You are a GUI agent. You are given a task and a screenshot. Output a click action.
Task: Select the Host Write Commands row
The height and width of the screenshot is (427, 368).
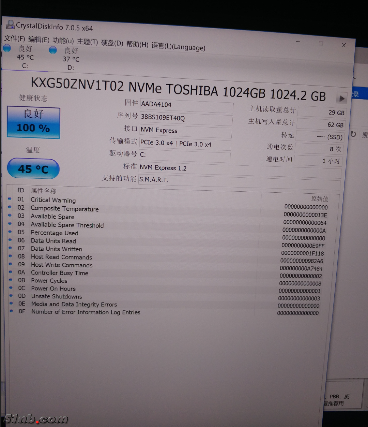click(165, 266)
